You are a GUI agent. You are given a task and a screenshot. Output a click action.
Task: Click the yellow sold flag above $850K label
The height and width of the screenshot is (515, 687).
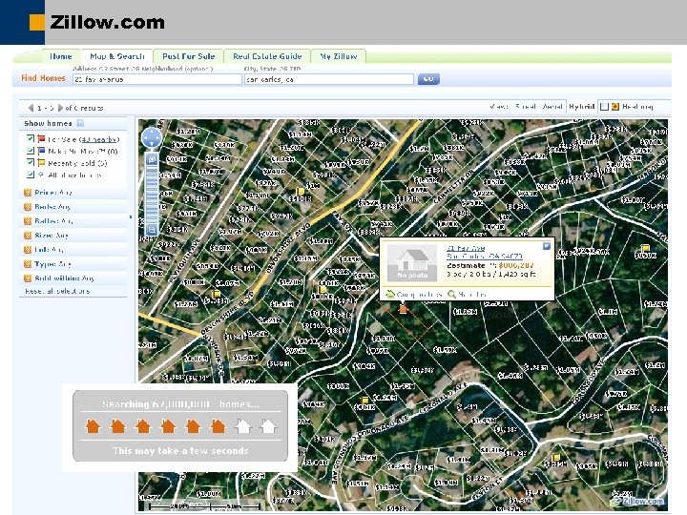pyautogui.click(x=645, y=248)
